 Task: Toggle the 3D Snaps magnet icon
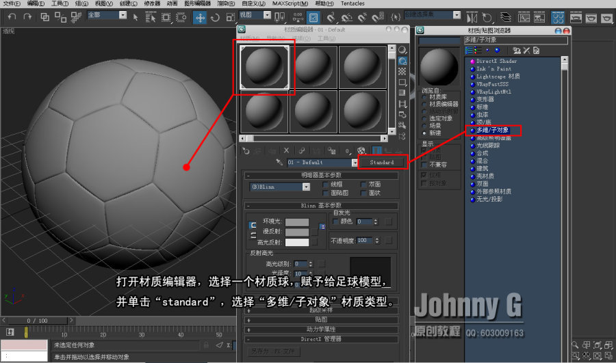[331, 18]
